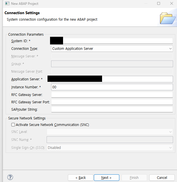Click into the System ID field
This screenshot has height=182, width=177.
[x=112, y=41]
